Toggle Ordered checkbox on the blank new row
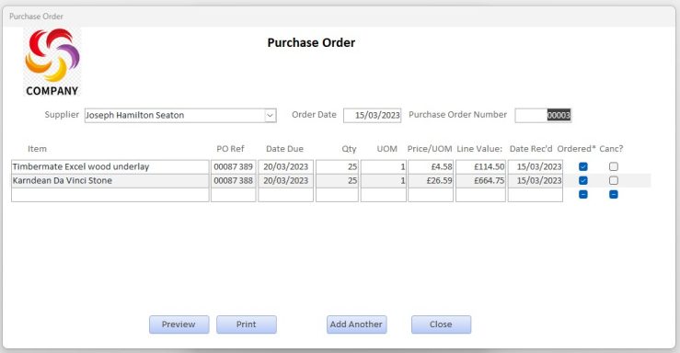 pyautogui.click(x=582, y=195)
